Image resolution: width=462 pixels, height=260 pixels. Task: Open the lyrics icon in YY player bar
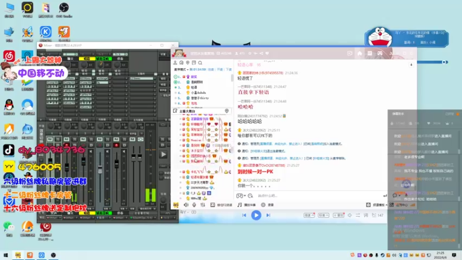pyautogui.click(x=366, y=215)
